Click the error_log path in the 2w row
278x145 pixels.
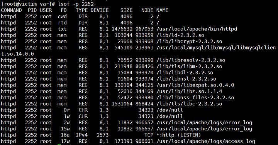(204, 123)
